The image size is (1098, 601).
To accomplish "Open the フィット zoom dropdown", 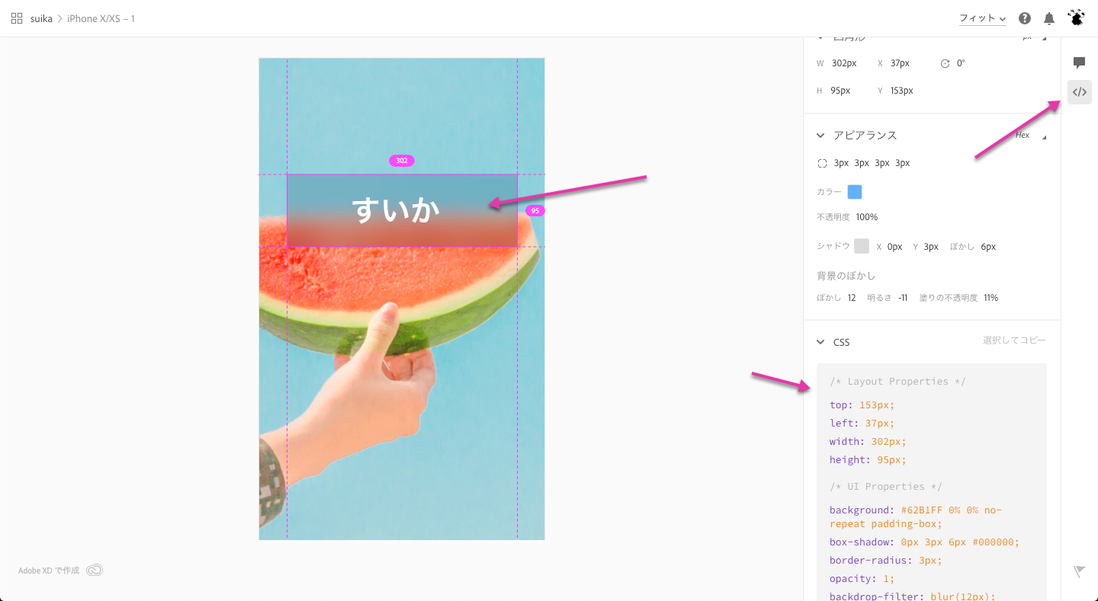I will [982, 18].
